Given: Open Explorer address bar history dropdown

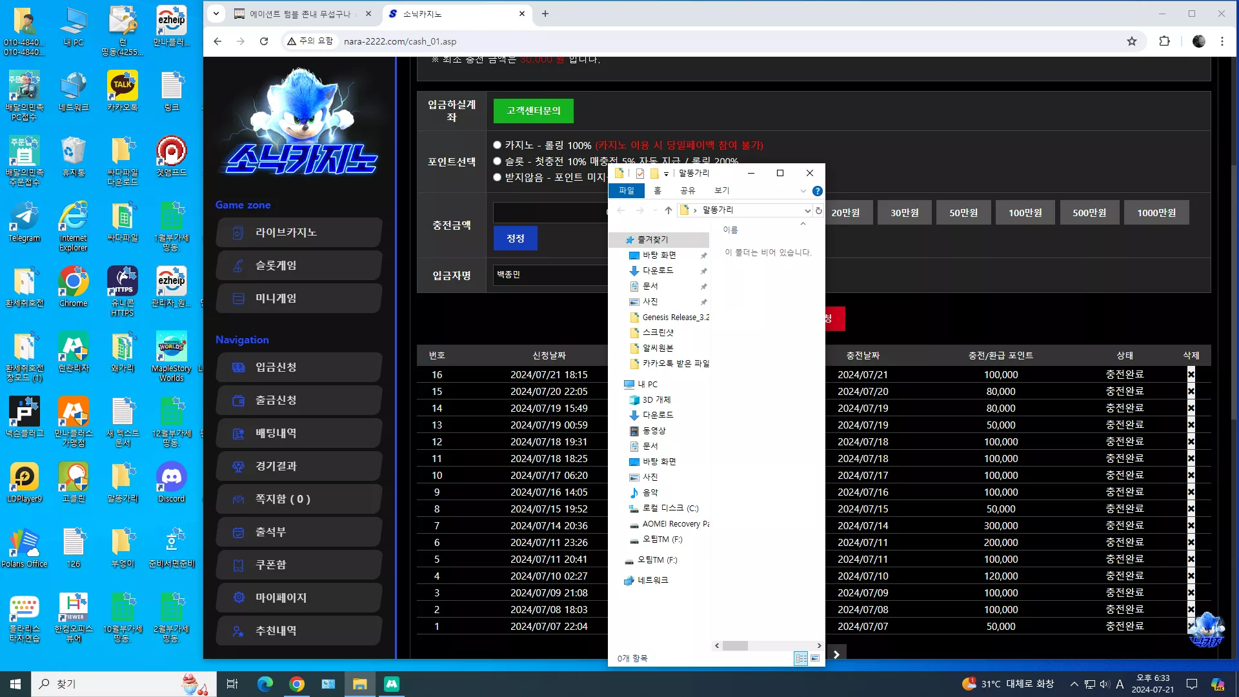Looking at the screenshot, I should (807, 210).
